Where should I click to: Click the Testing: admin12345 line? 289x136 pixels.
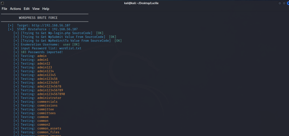click(x=35, y=75)
